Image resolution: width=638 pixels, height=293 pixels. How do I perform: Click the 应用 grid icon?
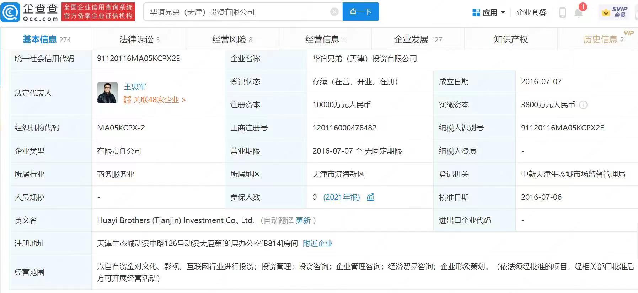point(476,12)
